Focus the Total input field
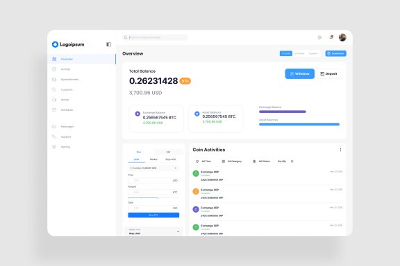Viewport: 400px width, 266px height. pos(153,208)
